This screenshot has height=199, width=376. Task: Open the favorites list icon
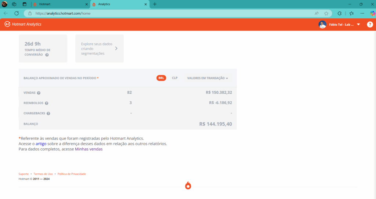click(351, 14)
